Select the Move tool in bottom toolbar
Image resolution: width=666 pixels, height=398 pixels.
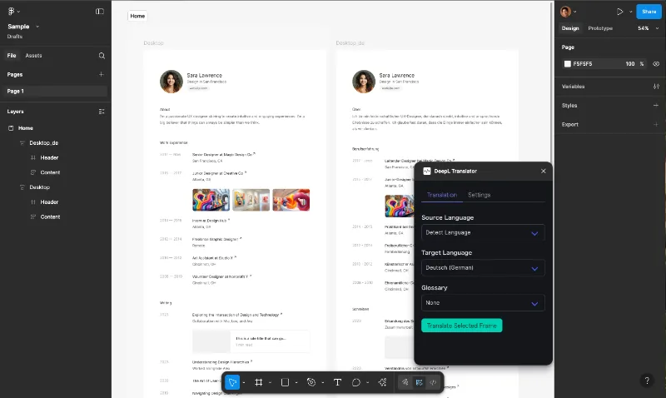pyautogui.click(x=232, y=382)
